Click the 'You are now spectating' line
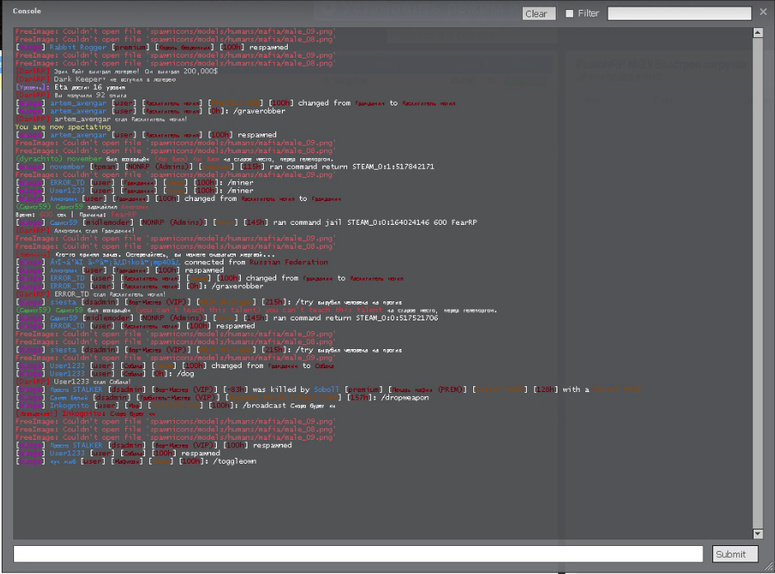Image resolution: width=775 pixels, height=574 pixels. (x=63, y=127)
